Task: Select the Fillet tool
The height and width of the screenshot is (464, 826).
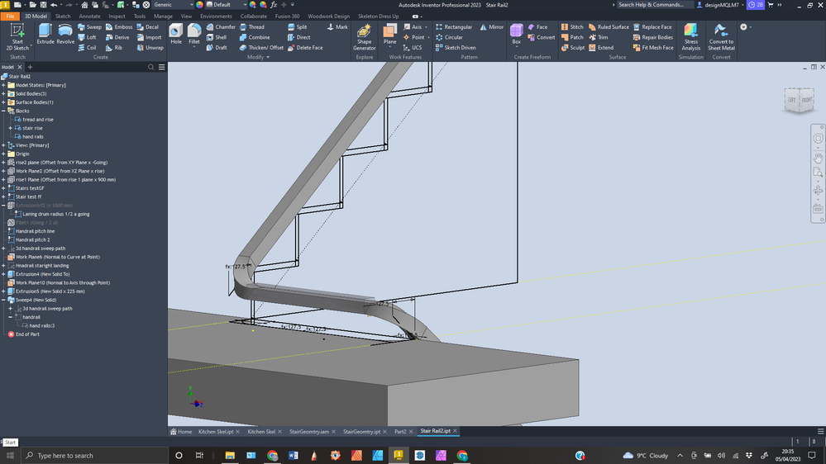Action: click(x=193, y=34)
